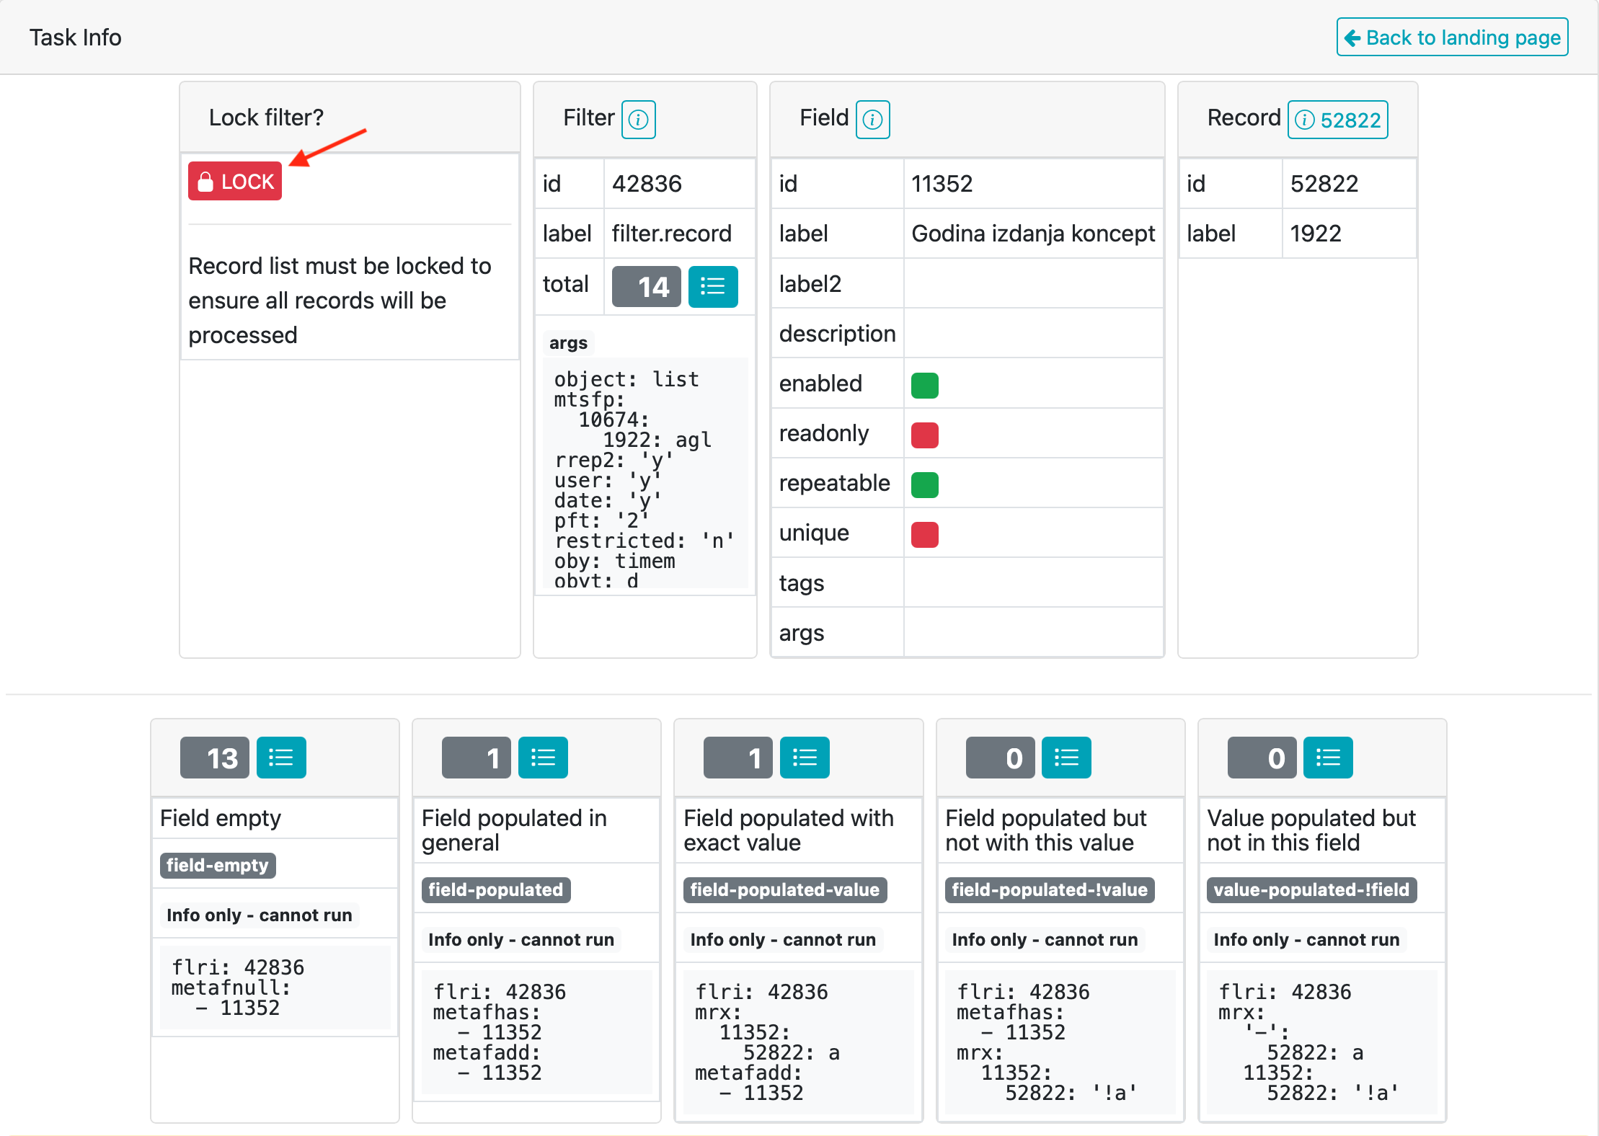Select record id value 52822 in table
Screen dimensions: 1599x1136
1324,184
